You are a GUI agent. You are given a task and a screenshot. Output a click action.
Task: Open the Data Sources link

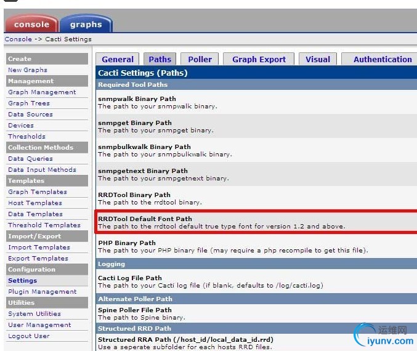click(x=31, y=115)
